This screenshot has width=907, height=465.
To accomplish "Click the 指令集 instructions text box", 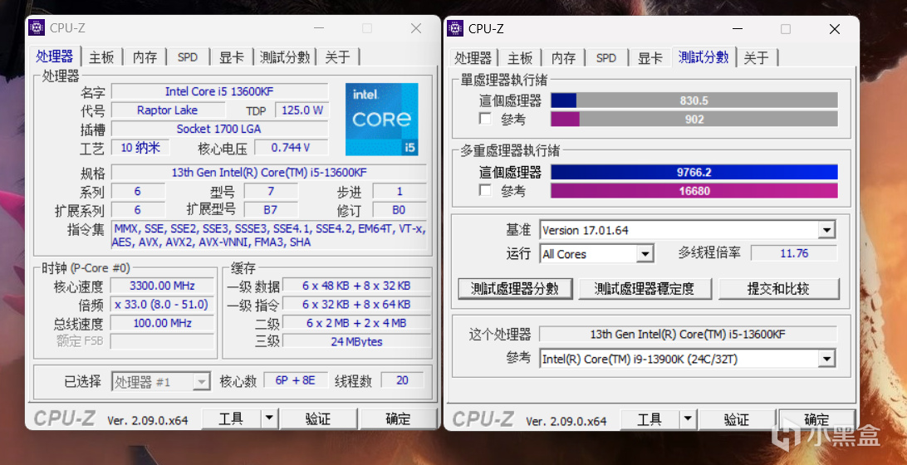I will coord(269,235).
